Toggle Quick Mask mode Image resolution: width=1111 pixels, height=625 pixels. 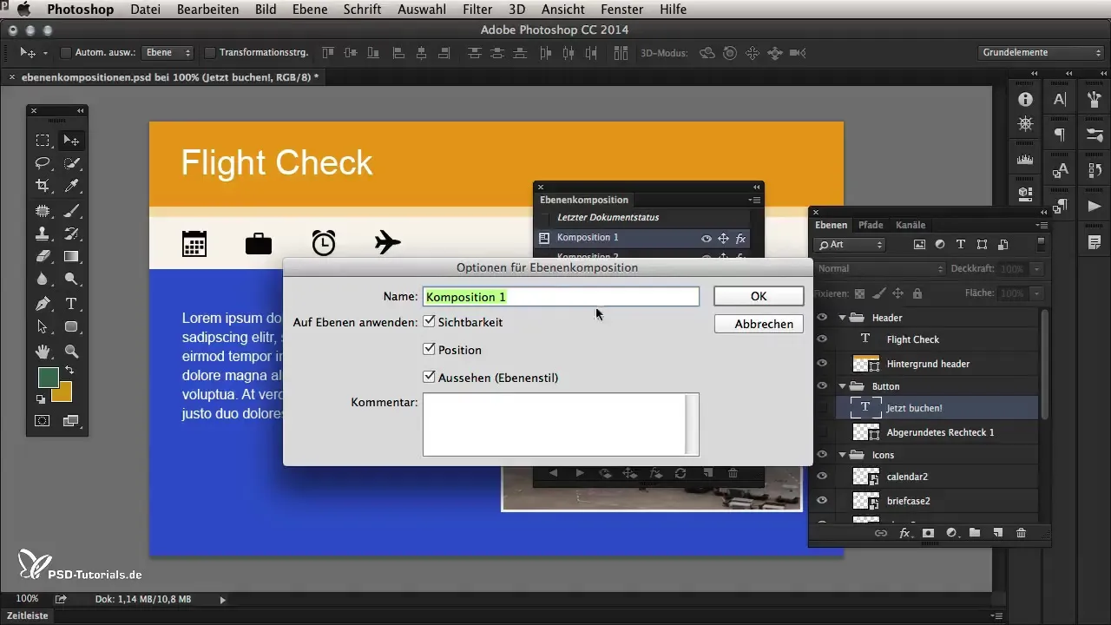tap(42, 421)
